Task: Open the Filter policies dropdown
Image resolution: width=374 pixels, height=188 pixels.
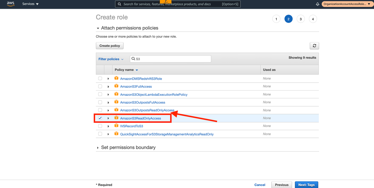Action: click(111, 59)
